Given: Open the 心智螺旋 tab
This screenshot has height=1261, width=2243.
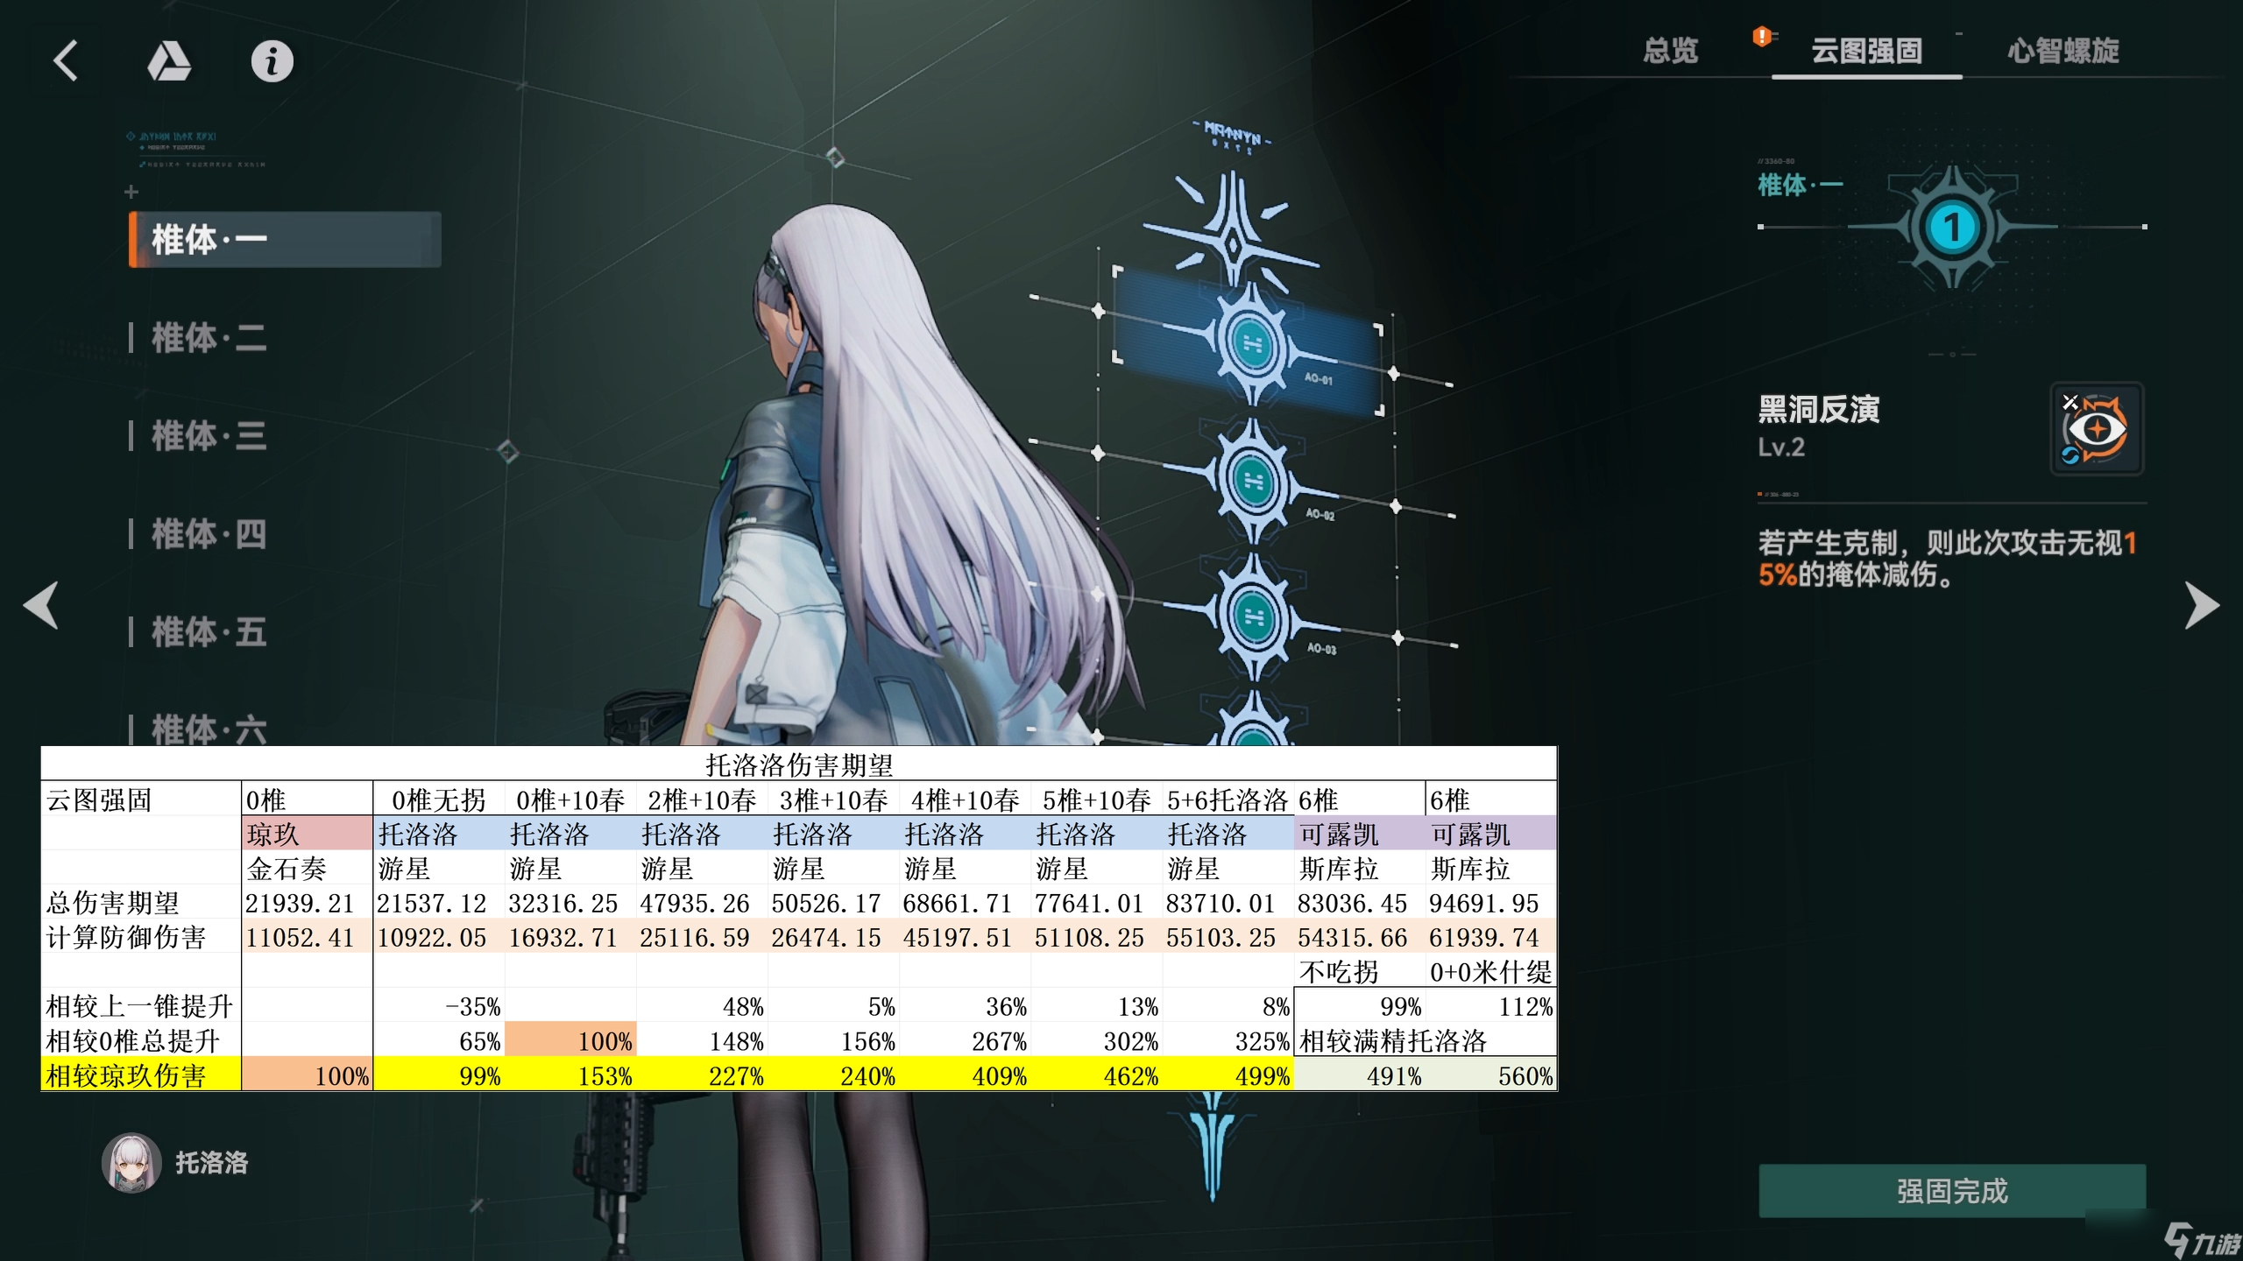Looking at the screenshot, I should [2063, 51].
